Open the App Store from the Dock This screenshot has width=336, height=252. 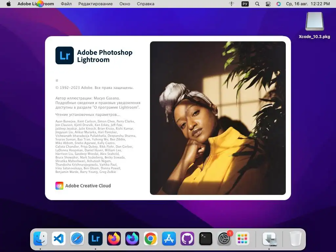pyautogui.click(x=169, y=238)
